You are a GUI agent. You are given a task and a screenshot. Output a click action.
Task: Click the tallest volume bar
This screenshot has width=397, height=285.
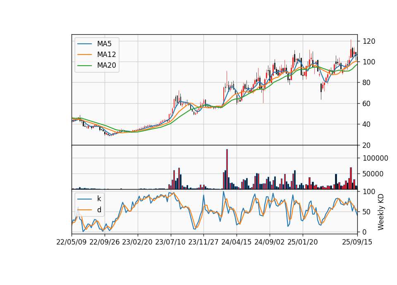point(227,169)
